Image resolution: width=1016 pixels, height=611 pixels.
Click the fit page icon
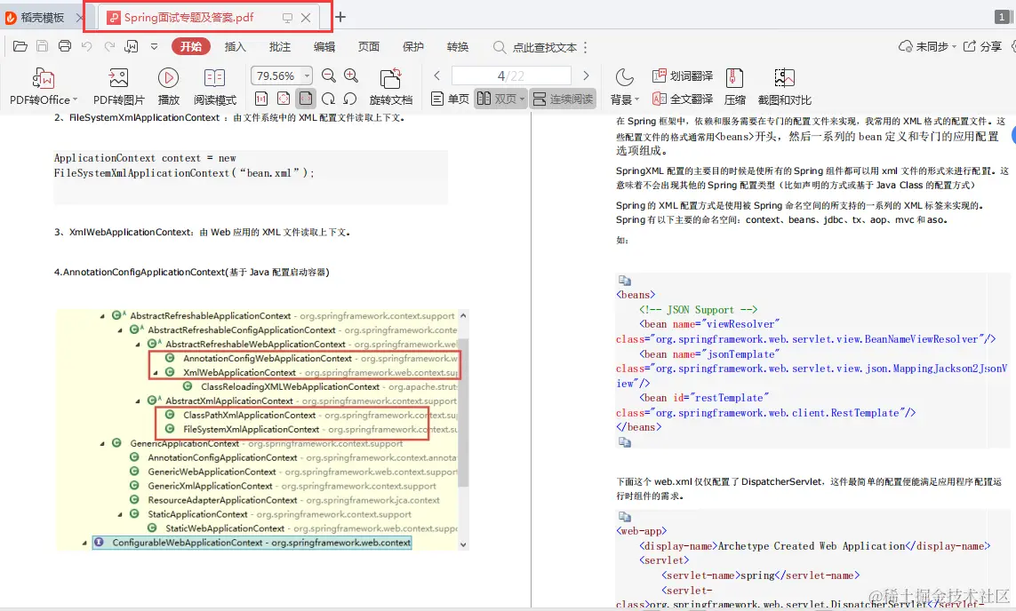[284, 99]
